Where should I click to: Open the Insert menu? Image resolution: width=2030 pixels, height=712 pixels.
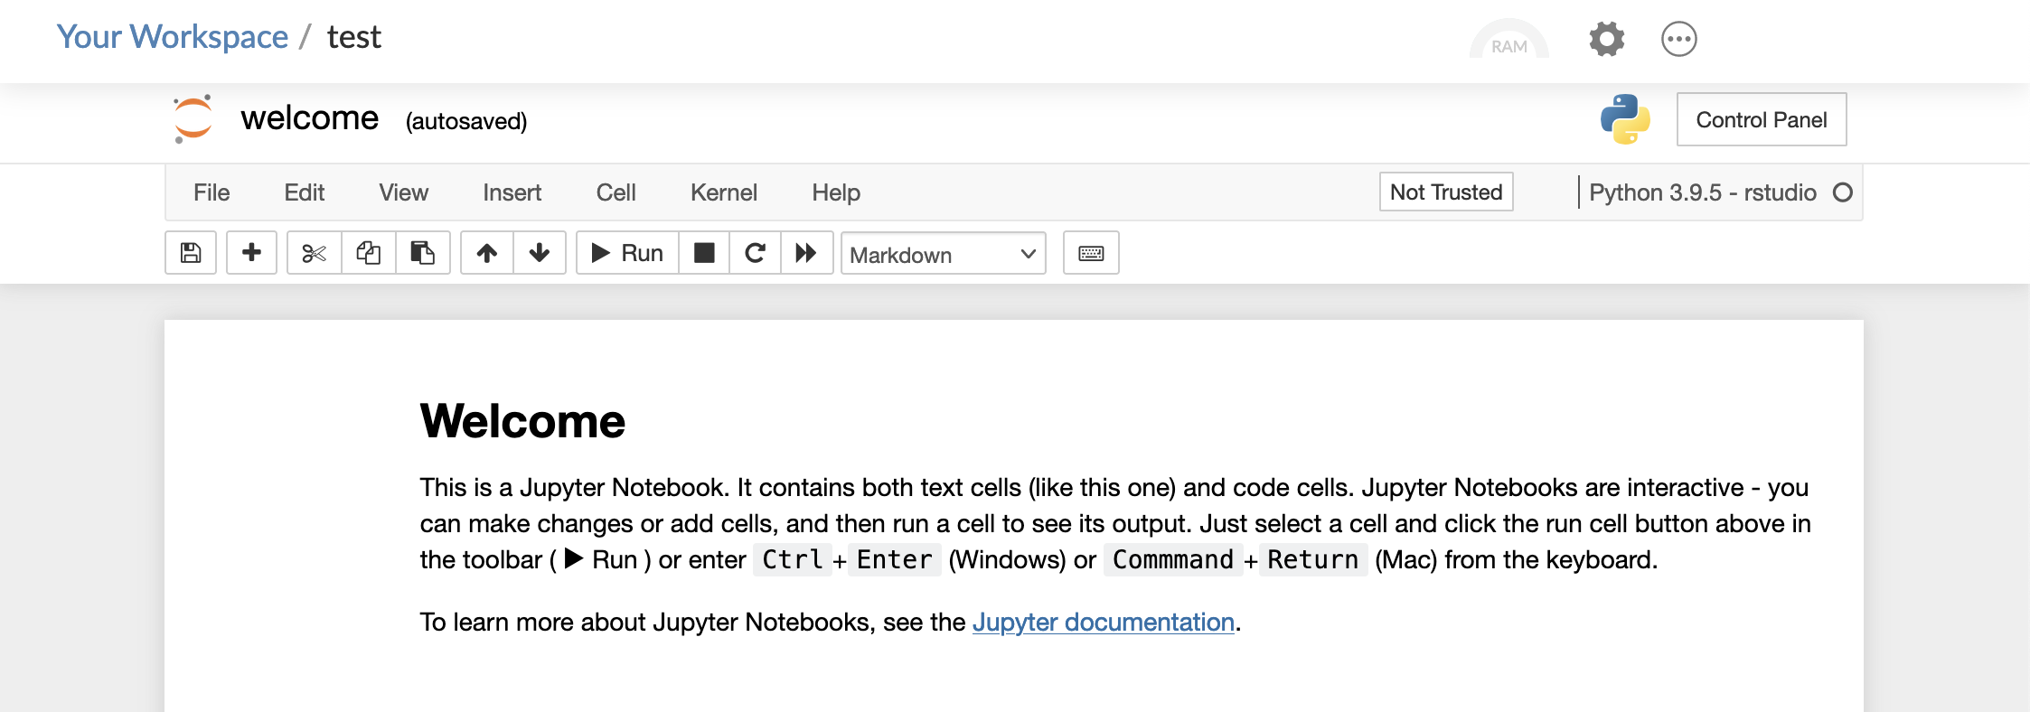point(512,192)
